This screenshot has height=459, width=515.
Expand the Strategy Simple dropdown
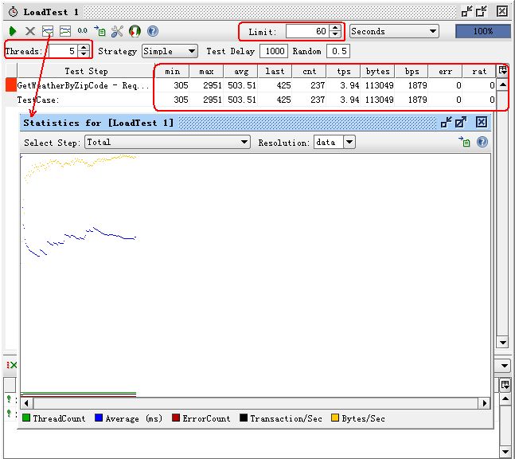(x=191, y=51)
